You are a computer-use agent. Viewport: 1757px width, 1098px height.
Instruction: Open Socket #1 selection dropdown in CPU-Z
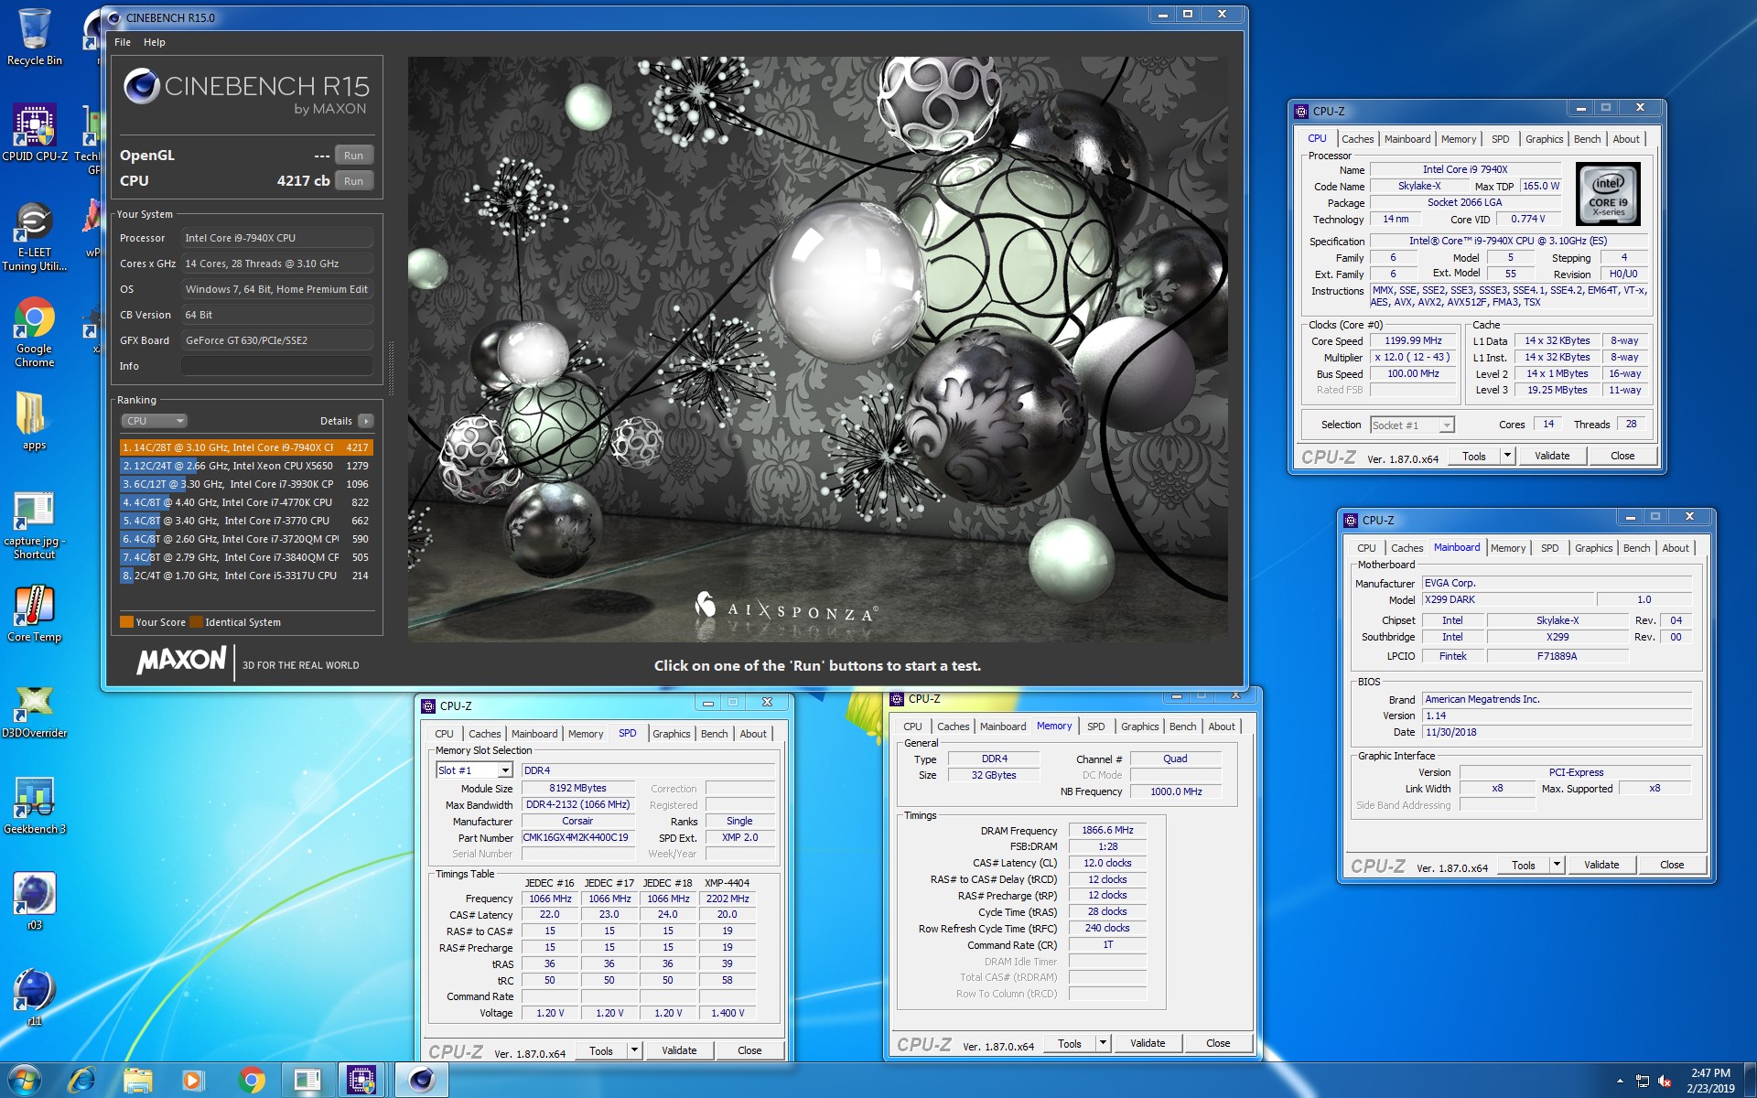click(x=1412, y=425)
